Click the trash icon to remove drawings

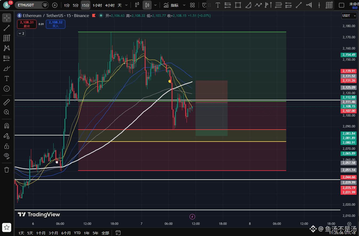[7, 169]
